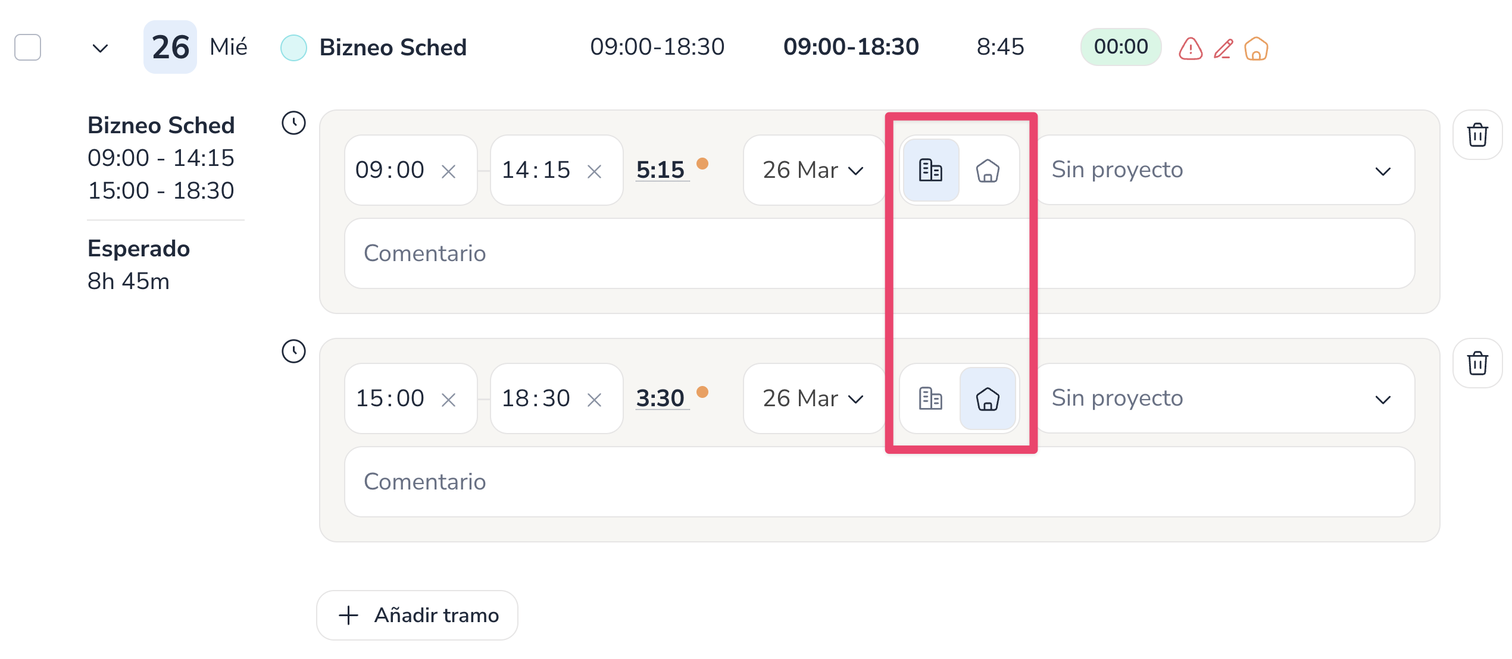1512x659 pixels.
Task: Click the first slot Comentario field
Action: coord(613,254)
